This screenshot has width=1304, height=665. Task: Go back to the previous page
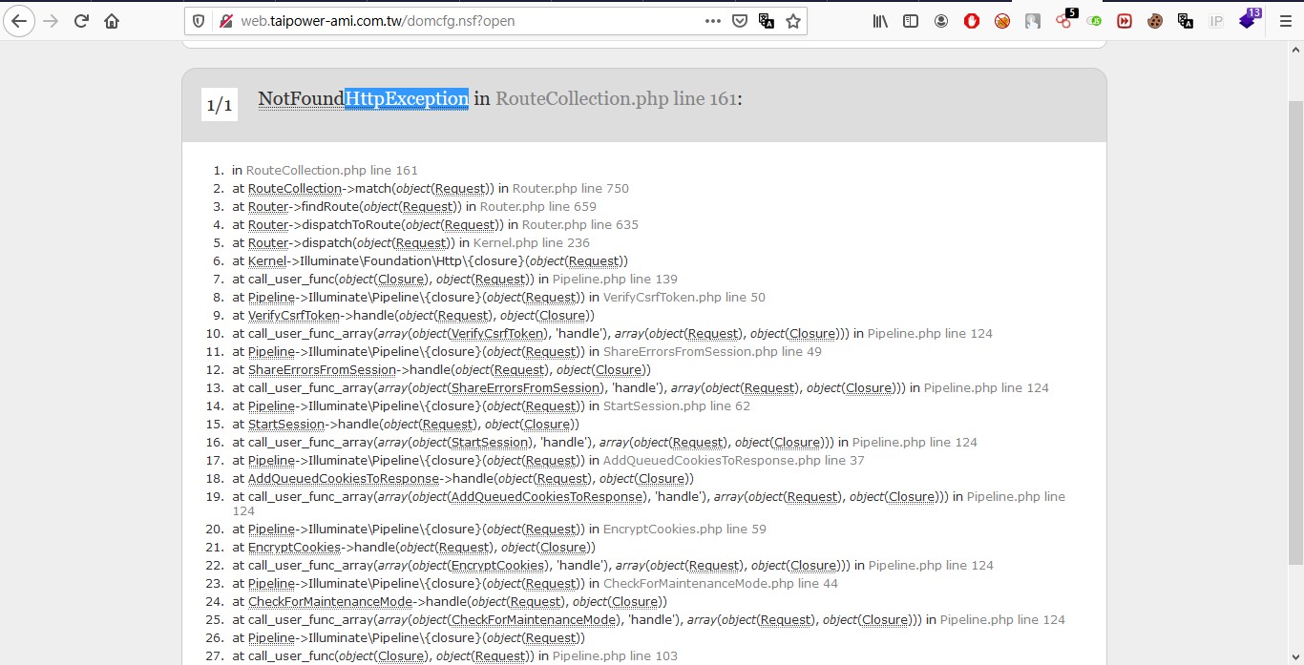(x=19, y=21)
